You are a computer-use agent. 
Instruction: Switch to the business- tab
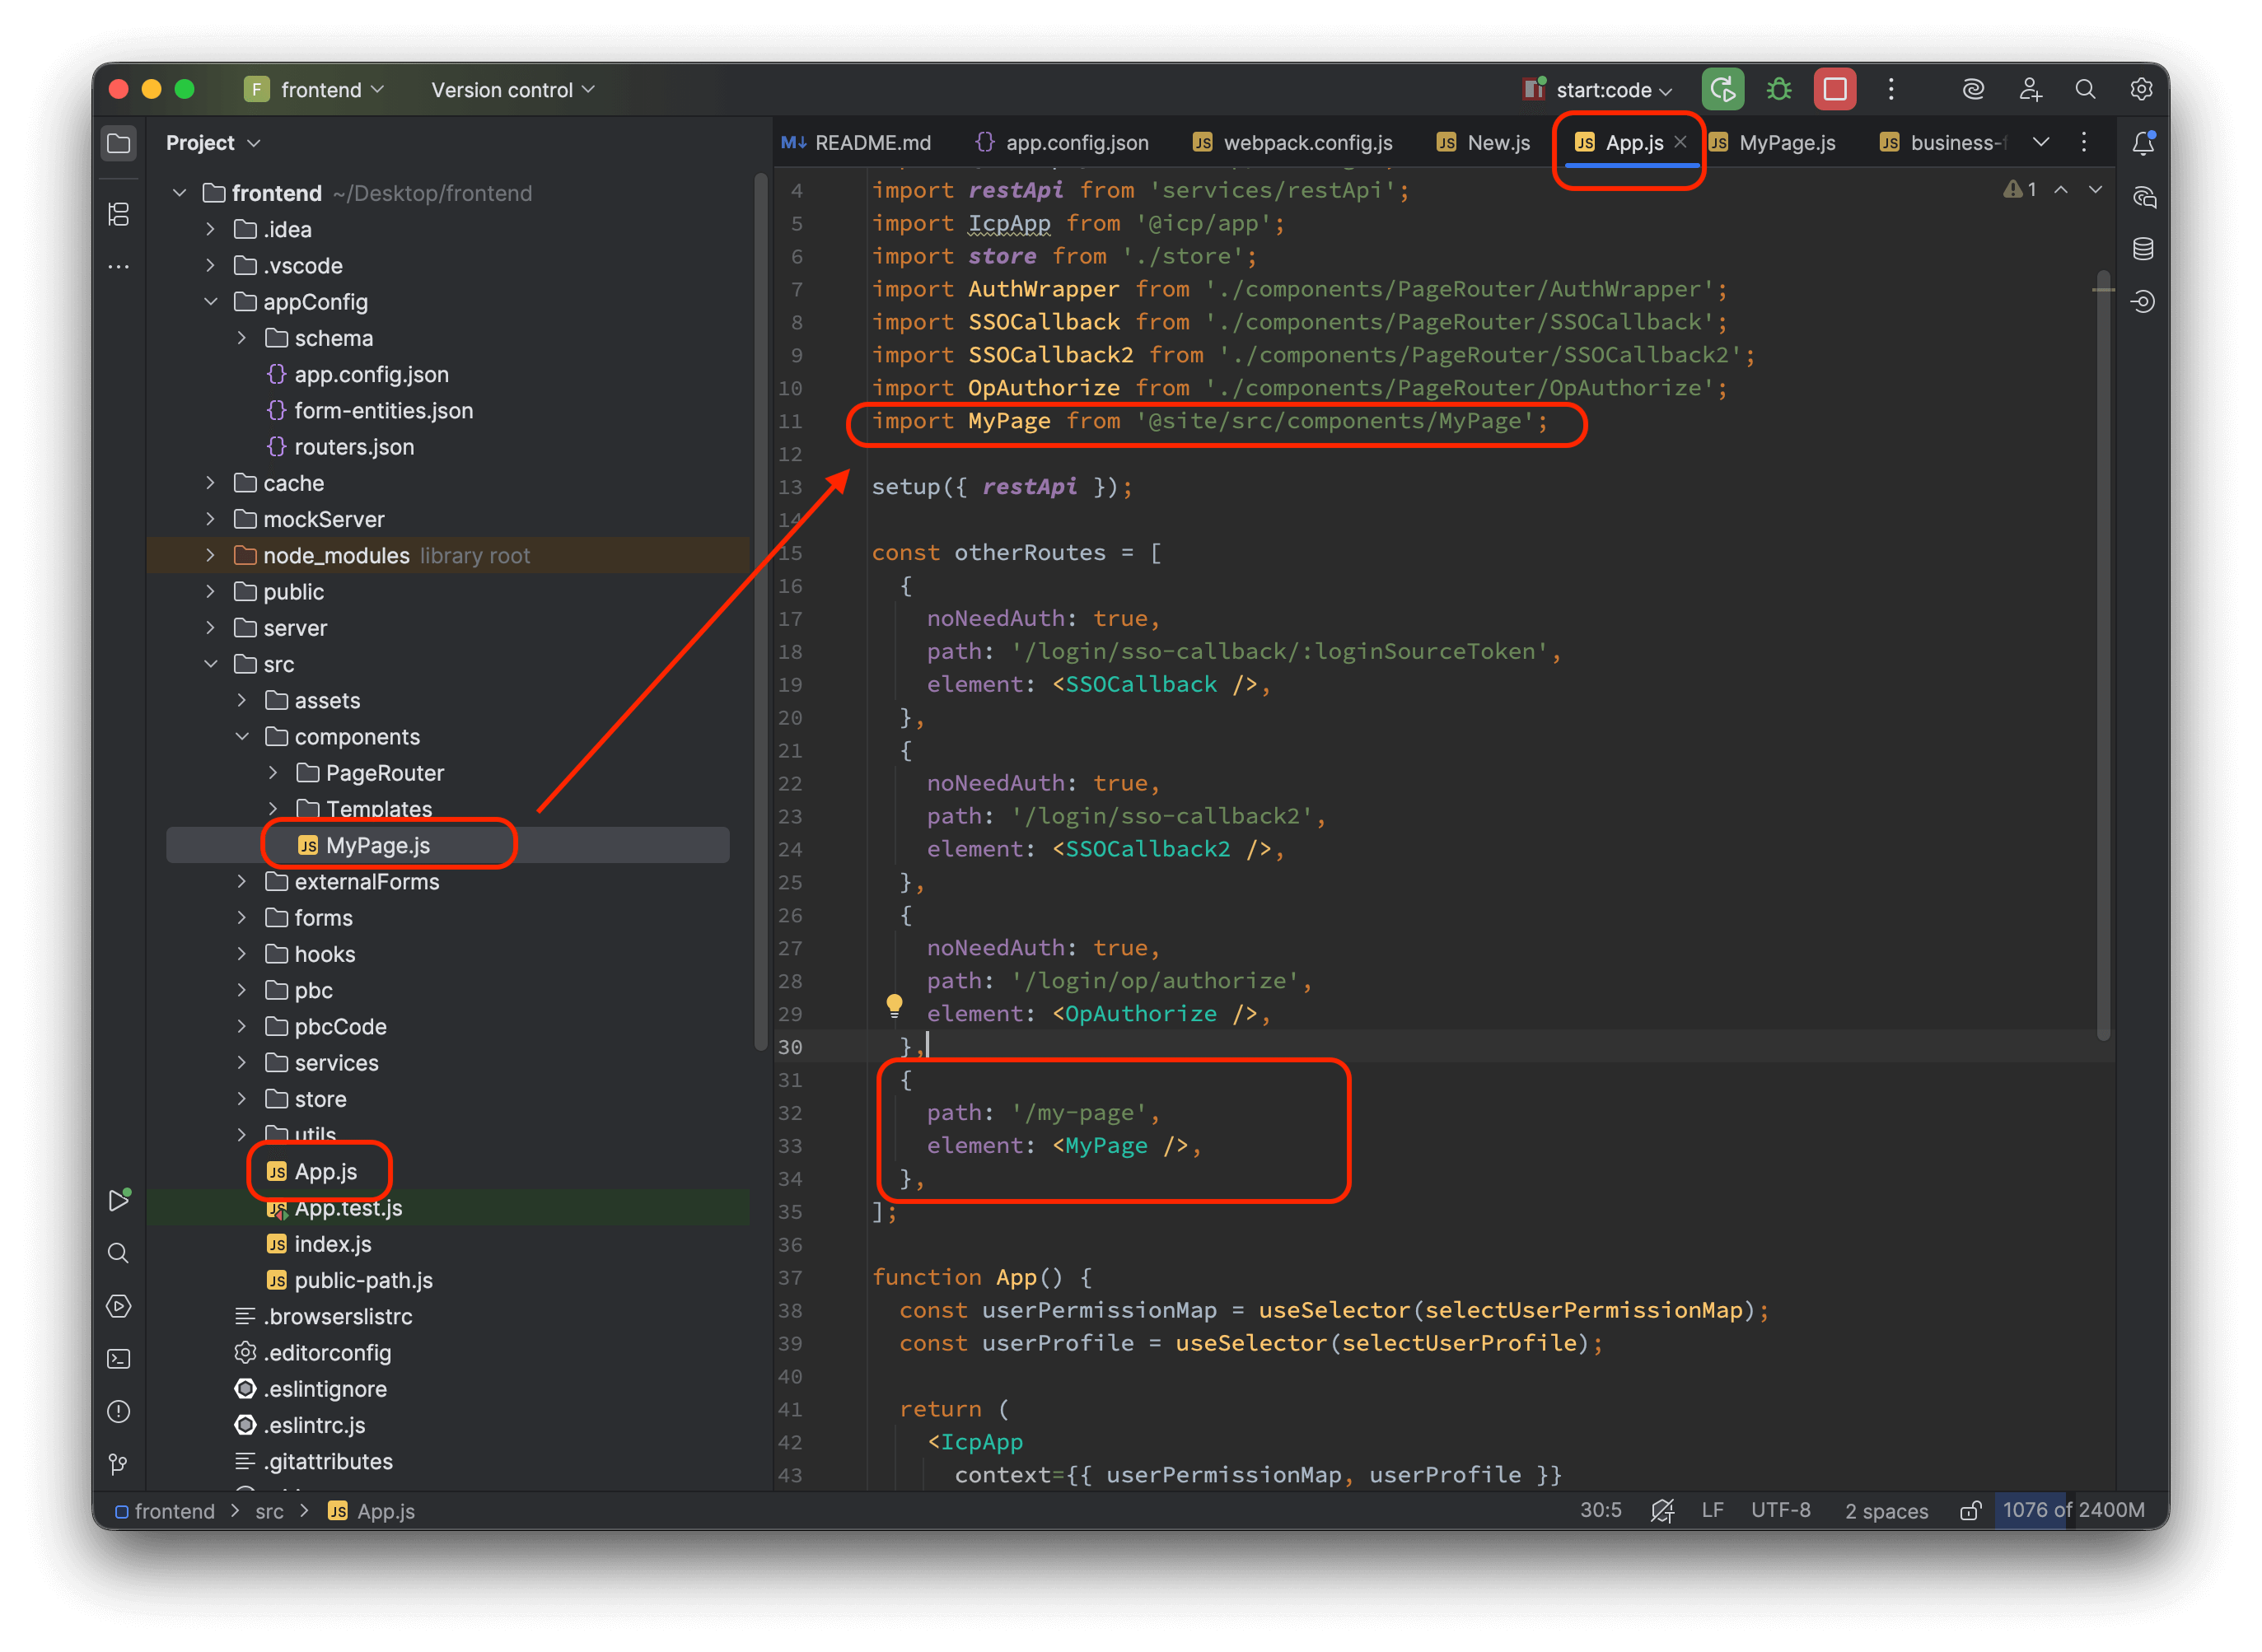coord(1945,143)
